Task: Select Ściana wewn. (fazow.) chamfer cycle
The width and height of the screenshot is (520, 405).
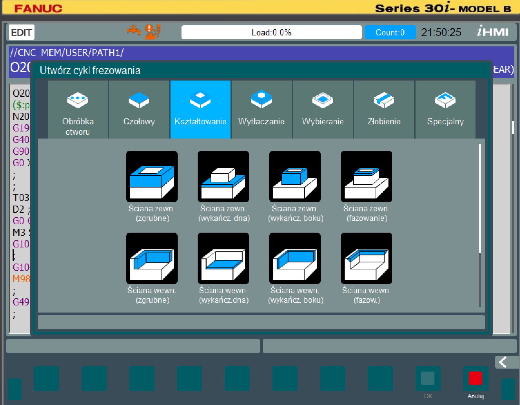Action: click(x=366, y=258)
